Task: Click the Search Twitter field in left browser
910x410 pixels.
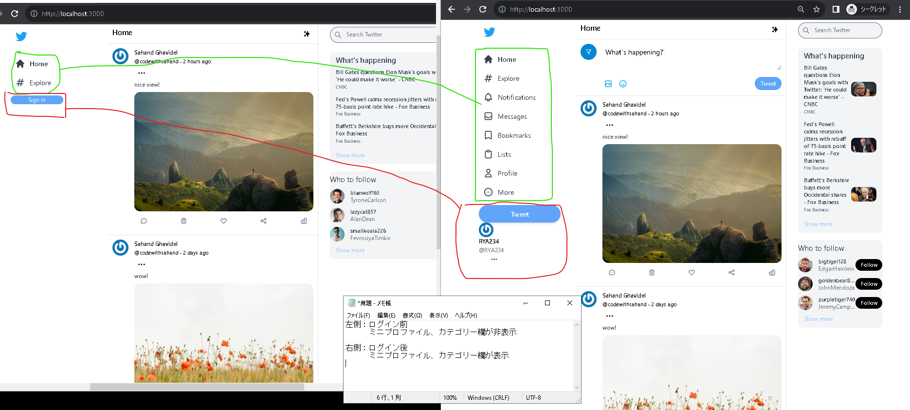Action: coord(383,35)
